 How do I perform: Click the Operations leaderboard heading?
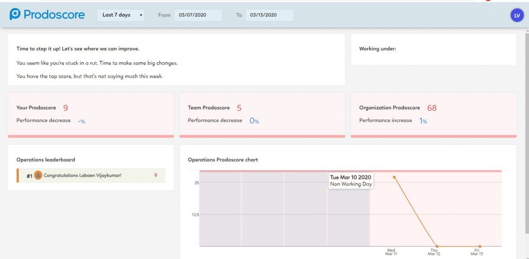(x=45, y=160)
